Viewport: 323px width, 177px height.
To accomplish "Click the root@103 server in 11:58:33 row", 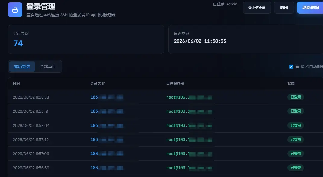I will coord(189,97).
